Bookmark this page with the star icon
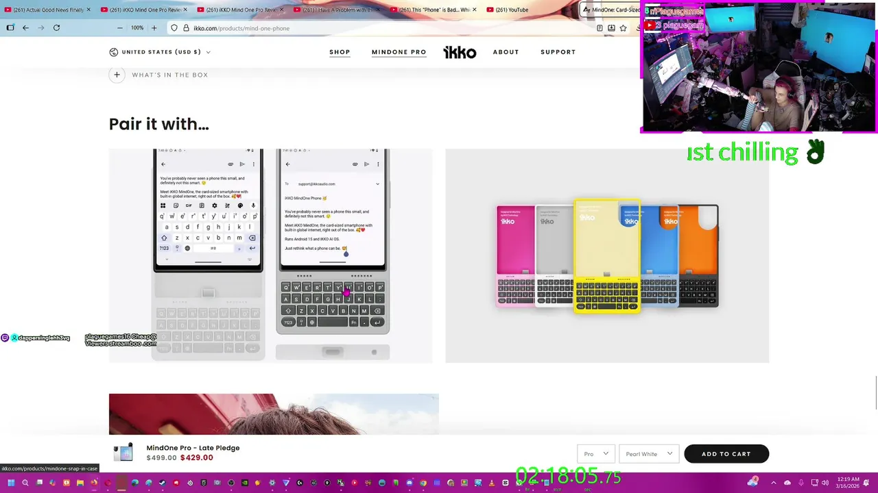Viewport: 878px width, 493px height. (x=623, y=28)
